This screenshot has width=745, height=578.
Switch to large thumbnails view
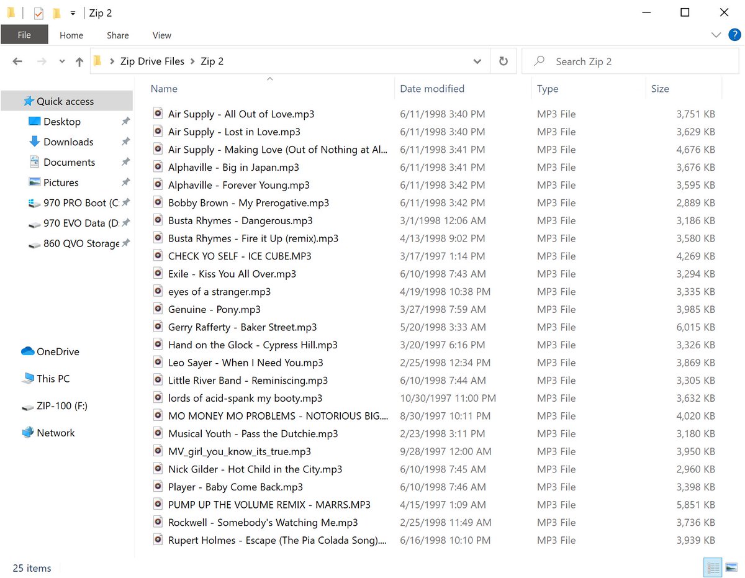tap(731, 567)
